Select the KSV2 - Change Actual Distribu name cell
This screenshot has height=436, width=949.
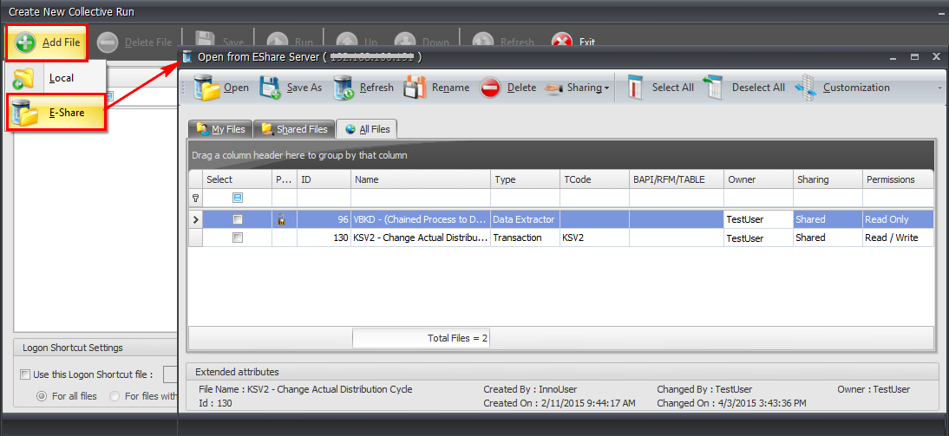[x=421, y=238]
